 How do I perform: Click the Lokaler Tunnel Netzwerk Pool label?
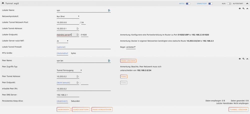coord(15,22)
